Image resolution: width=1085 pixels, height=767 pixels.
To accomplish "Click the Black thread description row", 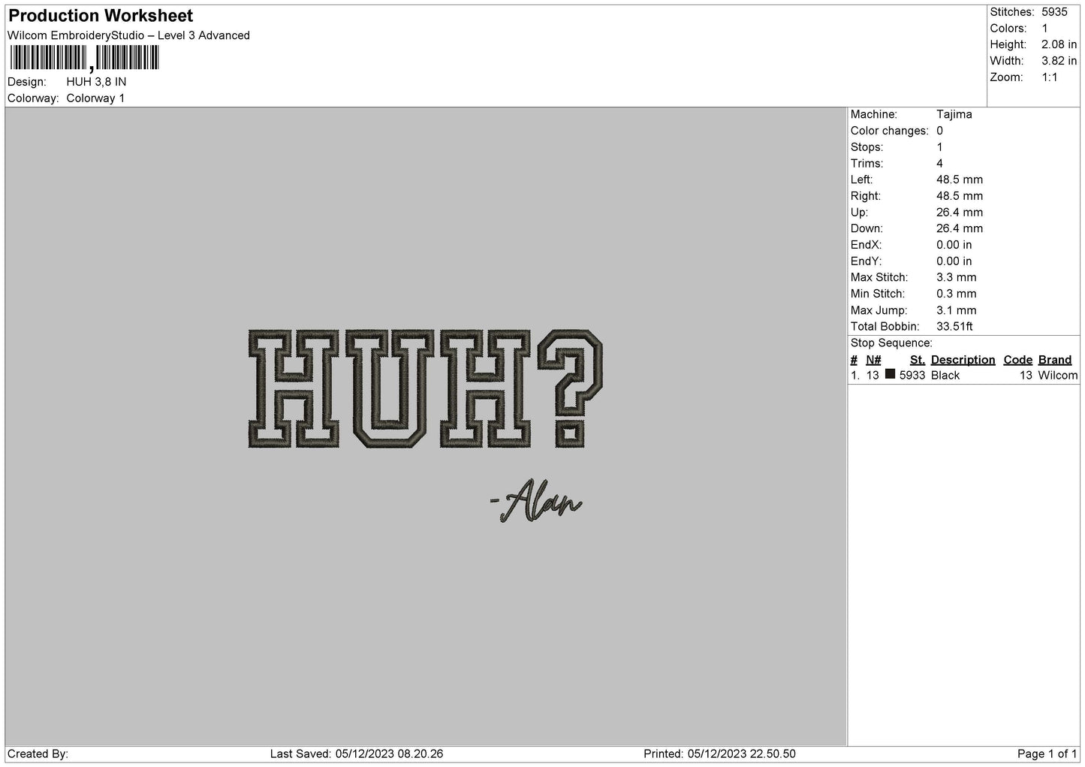I will coord(945,375).
